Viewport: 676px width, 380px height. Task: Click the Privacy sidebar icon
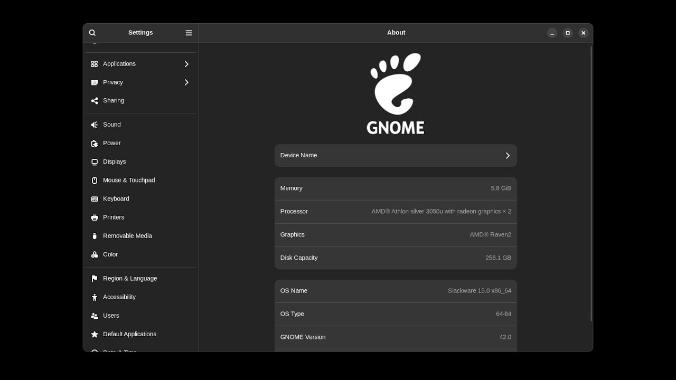(95, 82)
